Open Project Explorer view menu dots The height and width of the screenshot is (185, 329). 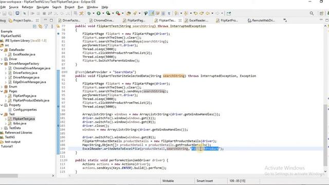point(52,26)
